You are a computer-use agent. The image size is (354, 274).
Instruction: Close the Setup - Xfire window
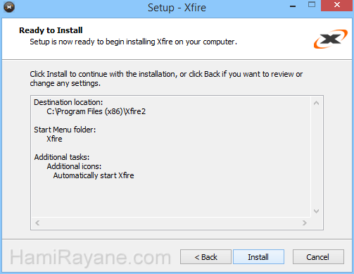click(337, 5)
